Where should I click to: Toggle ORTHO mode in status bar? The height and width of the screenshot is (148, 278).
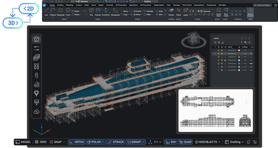[77, 142]
